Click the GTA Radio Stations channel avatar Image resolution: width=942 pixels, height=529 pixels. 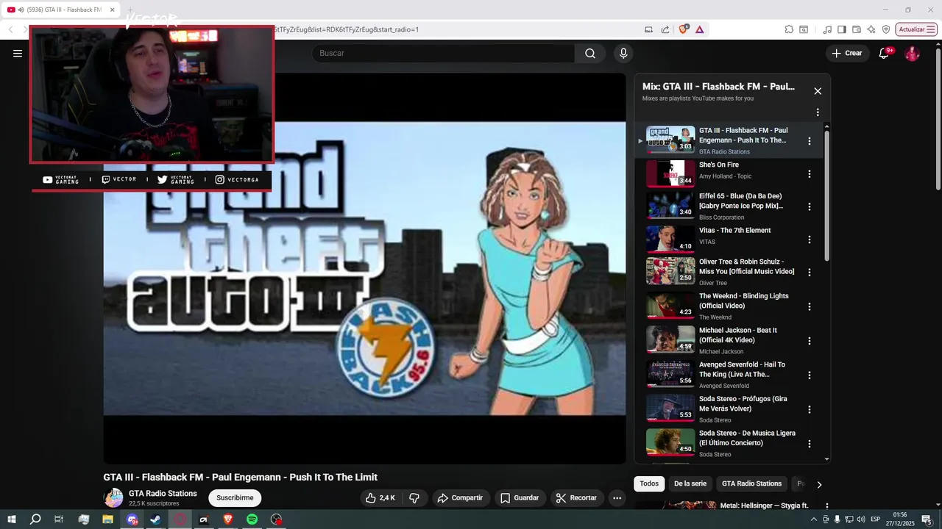click(113, 498)
